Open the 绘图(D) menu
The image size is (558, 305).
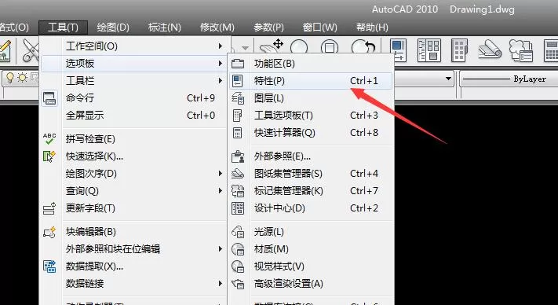(x=113, y=28)
